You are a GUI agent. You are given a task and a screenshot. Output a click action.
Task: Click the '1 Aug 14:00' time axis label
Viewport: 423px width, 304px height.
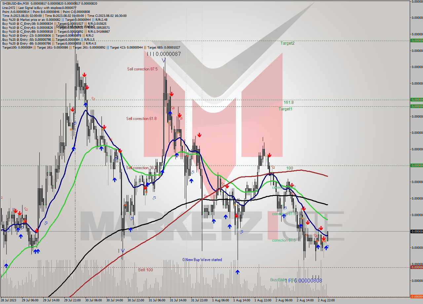pos(242,300)
